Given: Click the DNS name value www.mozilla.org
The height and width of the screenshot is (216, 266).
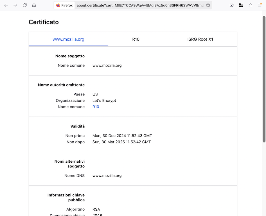Looking at the screenshot, I should pyautogui.click(x=107, y=176).
